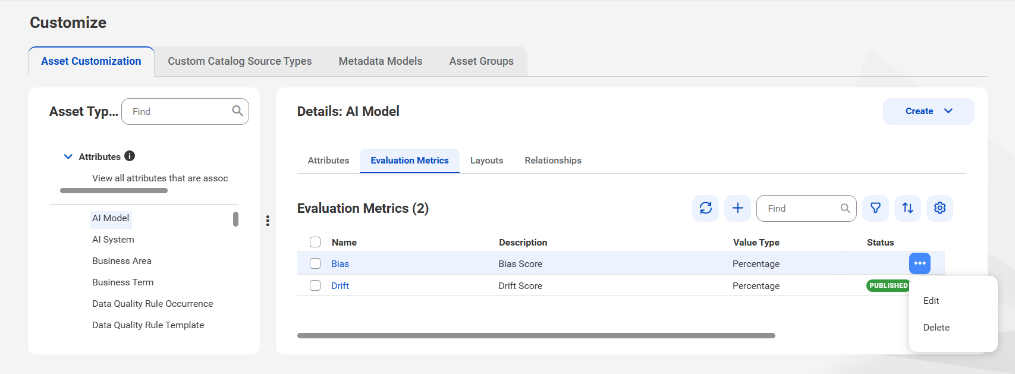Click the vertical dots panel splitter handle
1015x374 pixels.
click(x=268, y=221)
